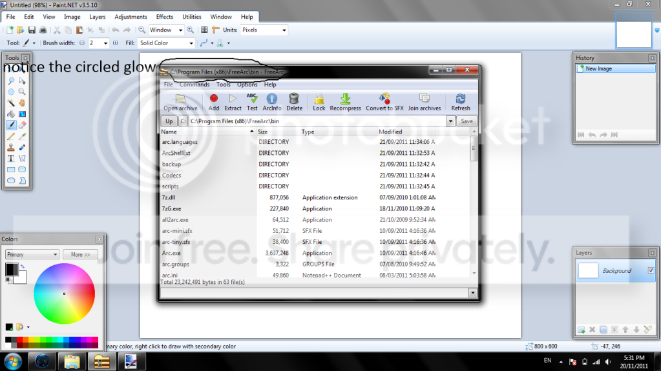Toggle the pixel grid button

tap(204, 30)
